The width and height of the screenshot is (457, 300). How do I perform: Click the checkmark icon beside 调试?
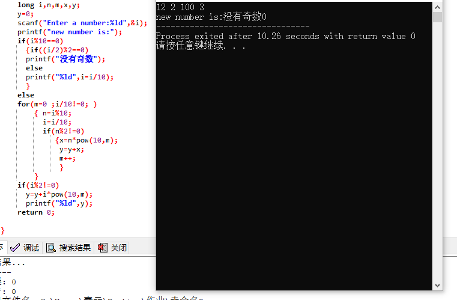15,248
